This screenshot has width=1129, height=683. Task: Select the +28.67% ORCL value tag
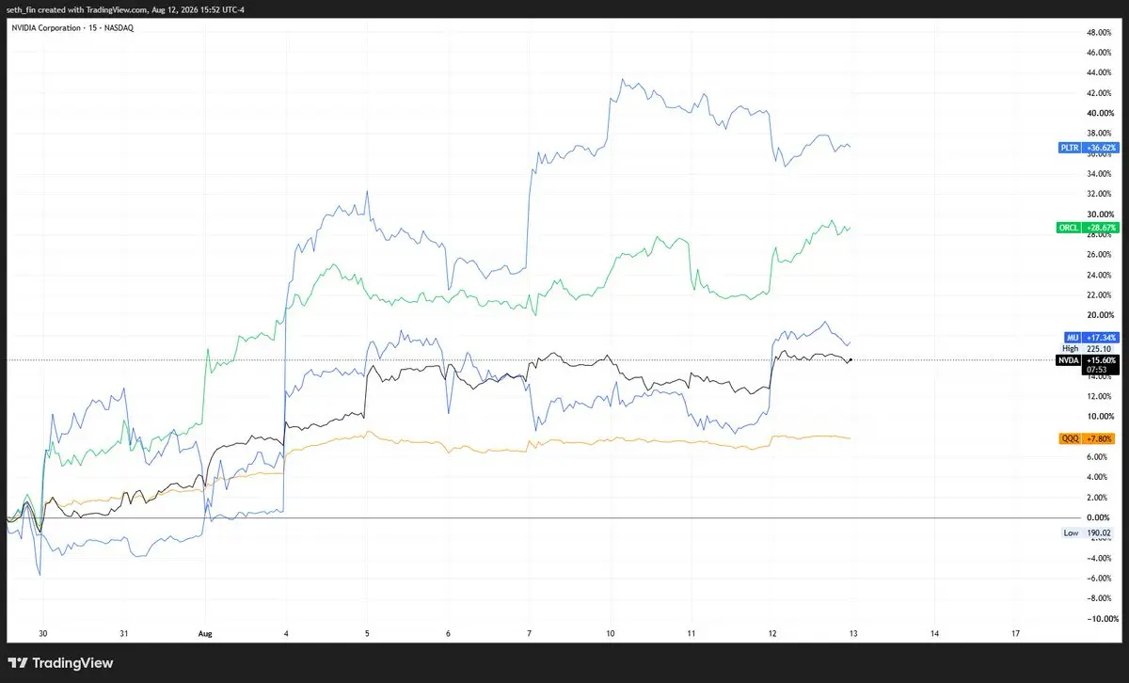click(1100, 228)
